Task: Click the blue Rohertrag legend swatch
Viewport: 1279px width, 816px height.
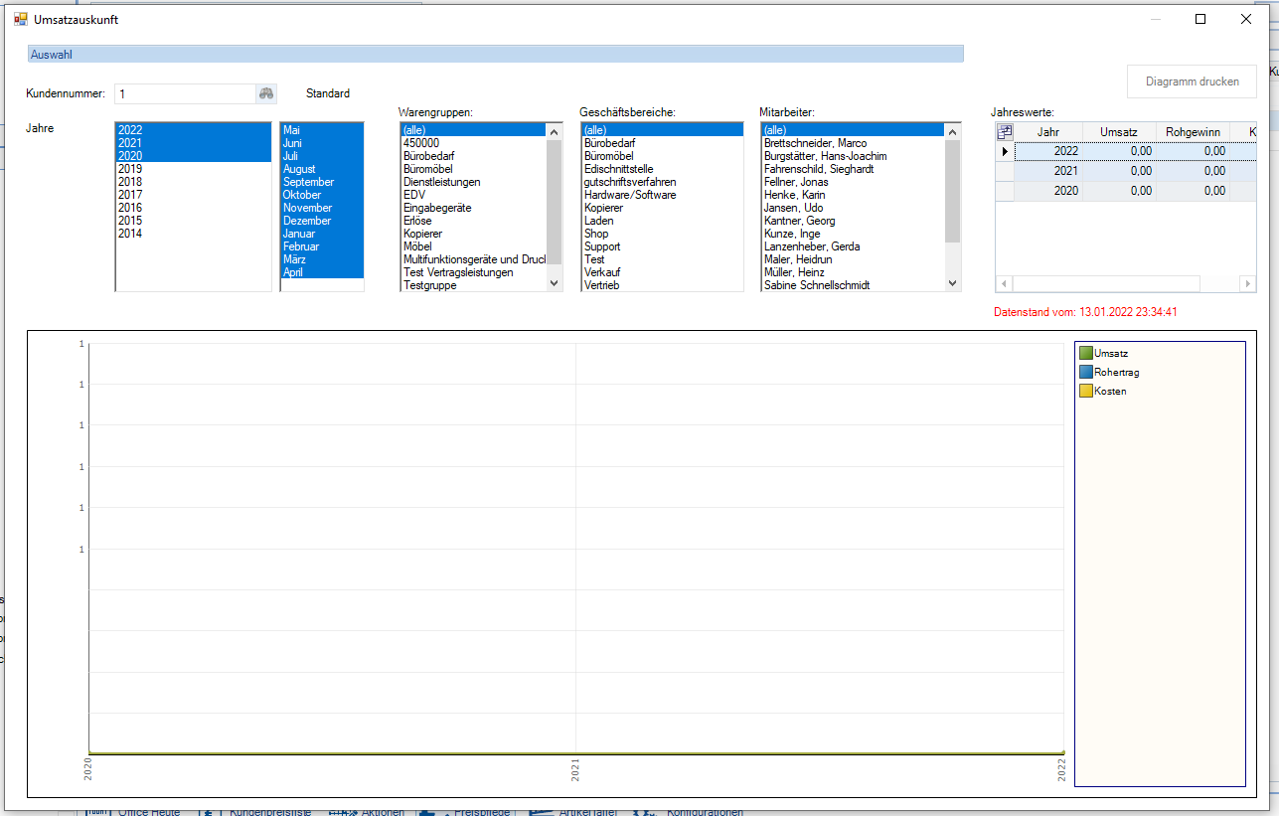Action: [1085, 372]
